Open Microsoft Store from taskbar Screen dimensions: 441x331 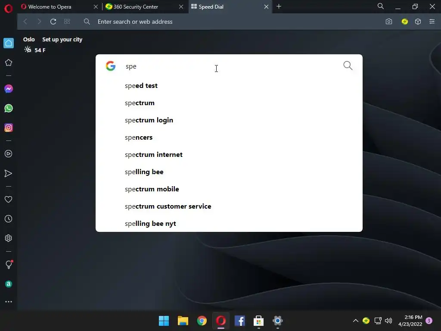[258, 321]
